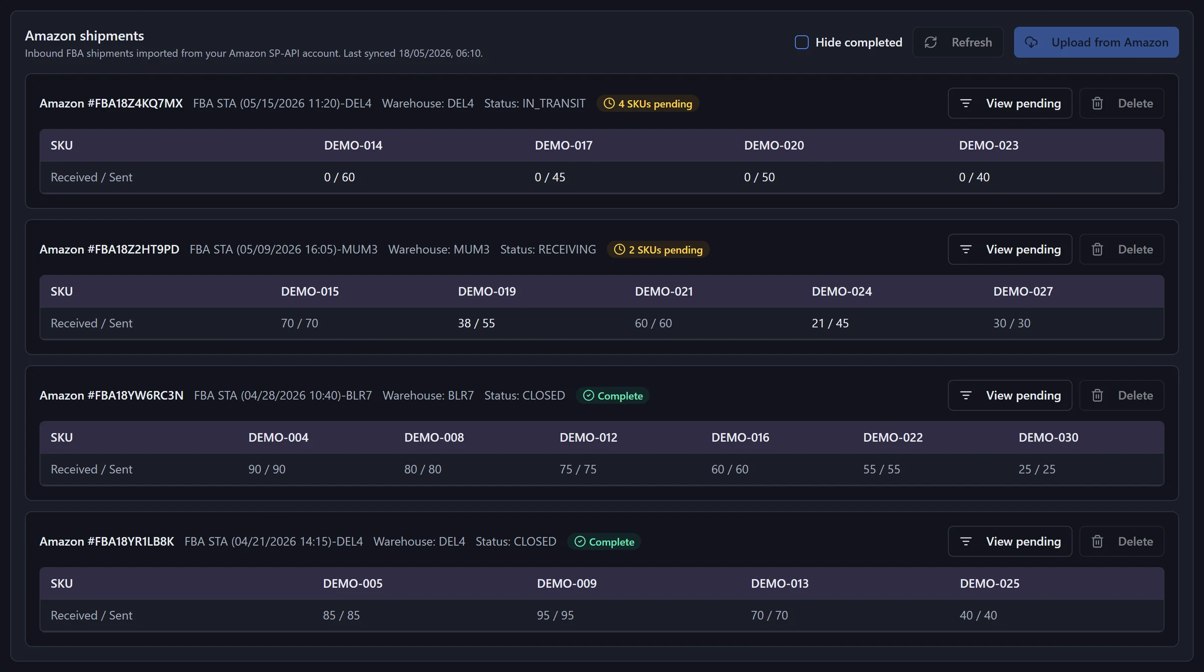Click the Status: RECEIVING text
This screenshot has height=672, width=1204.
coord(548,249)
